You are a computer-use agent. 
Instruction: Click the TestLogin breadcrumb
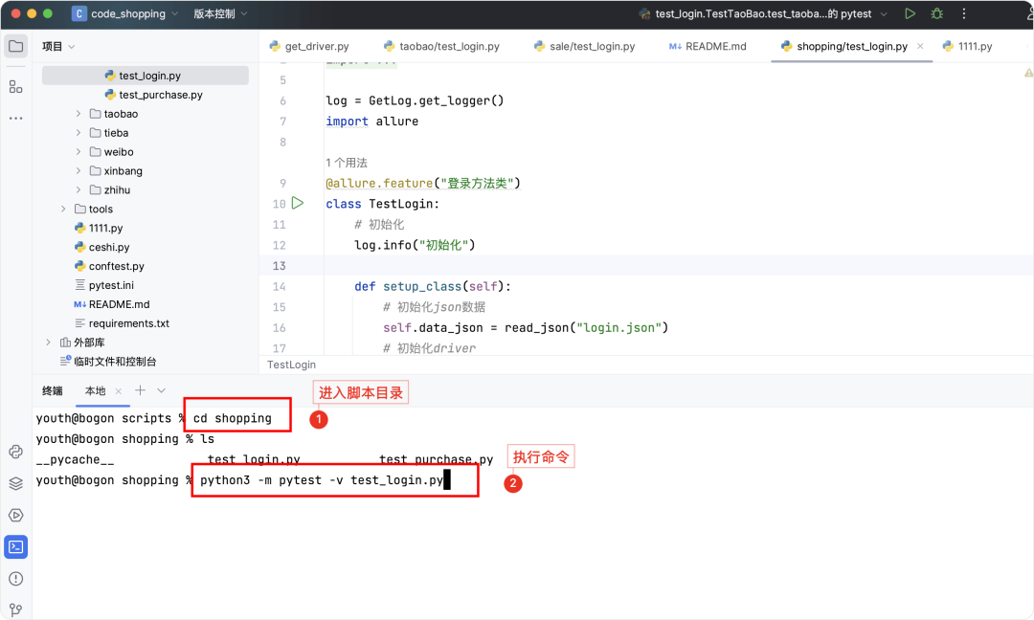click(291, 365)
